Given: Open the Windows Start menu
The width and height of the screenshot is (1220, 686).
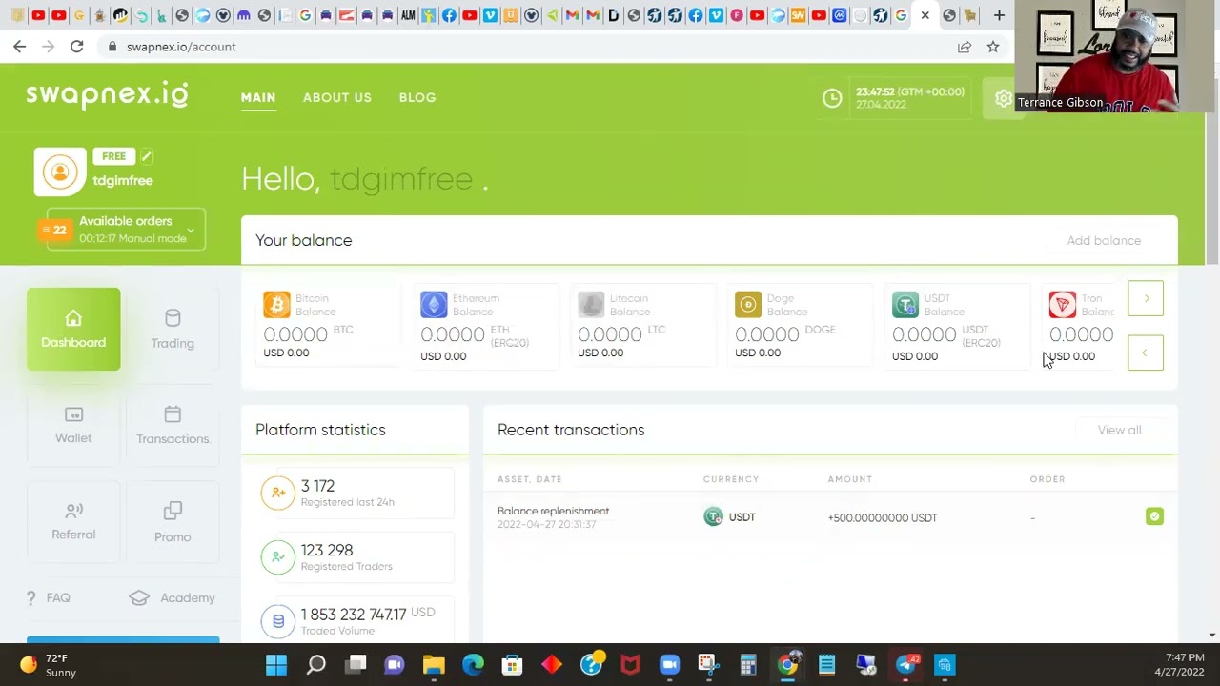Looking at the screenshot, I should (x=276, y=664).
